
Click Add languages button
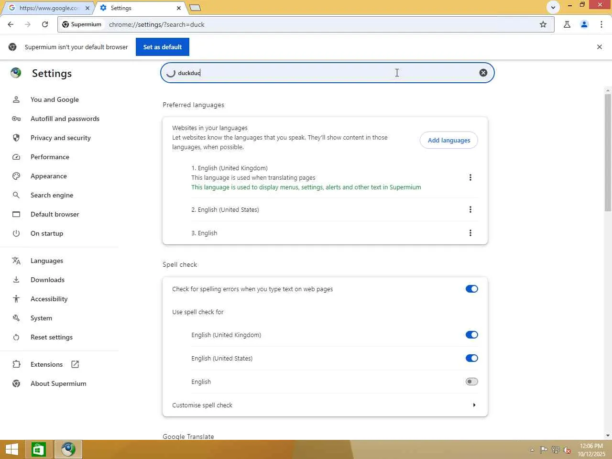(449, 140)
